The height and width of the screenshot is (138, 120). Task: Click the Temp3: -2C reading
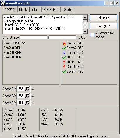75,53
